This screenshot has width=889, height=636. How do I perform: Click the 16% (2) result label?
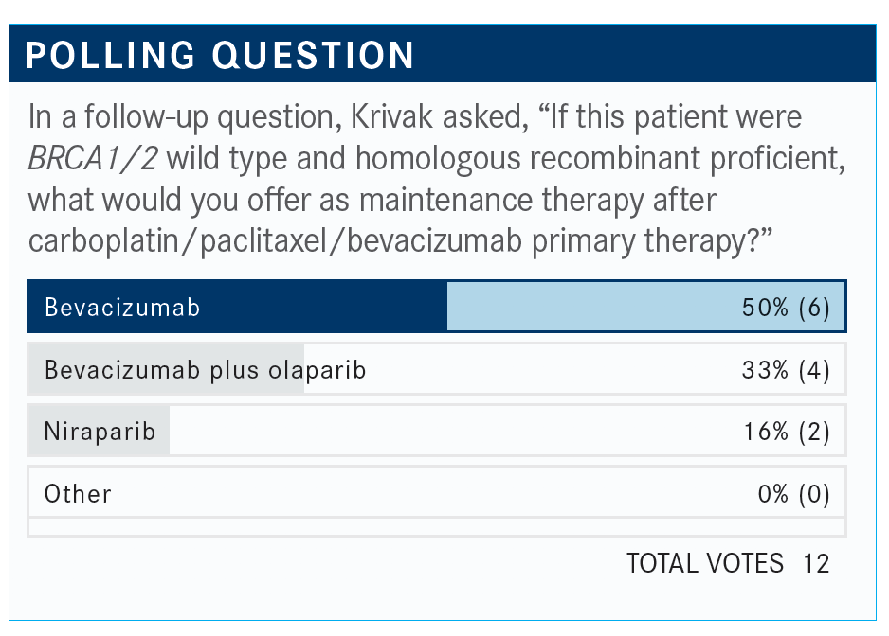[787, 432]
